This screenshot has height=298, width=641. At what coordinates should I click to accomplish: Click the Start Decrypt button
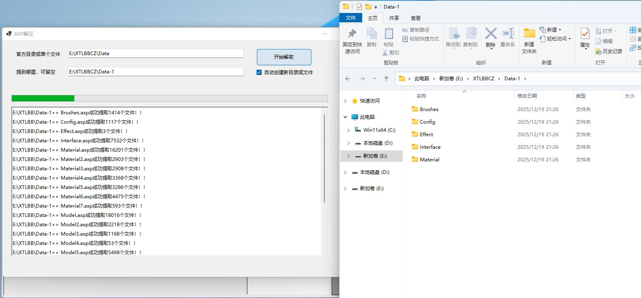pos(284,57)
